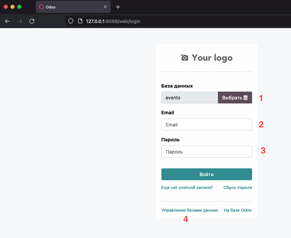The image size is (291, 238).
Task: Click the browser forward arrow
Action: pyautogui.click(x=20, y=21)
